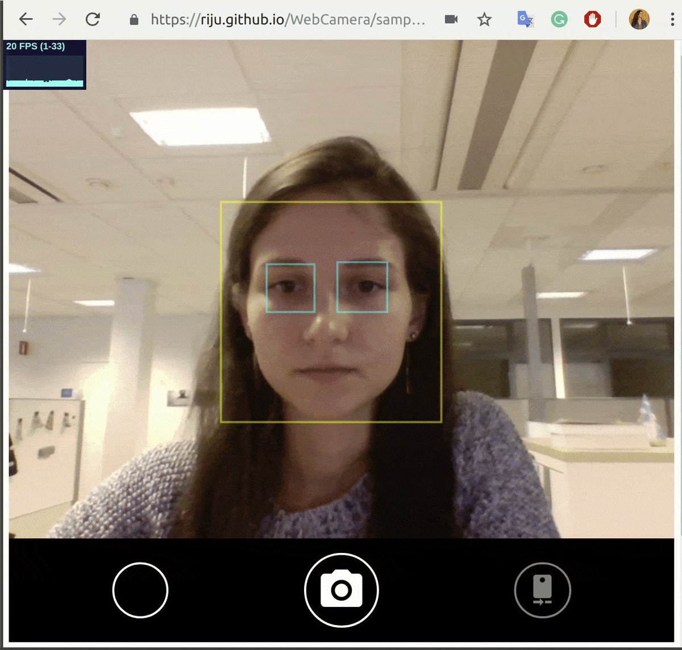The height and width of the screenshot is (650, 682).
Task: Reload the current page
Action: pyautogui.click(x=93, y=19)
